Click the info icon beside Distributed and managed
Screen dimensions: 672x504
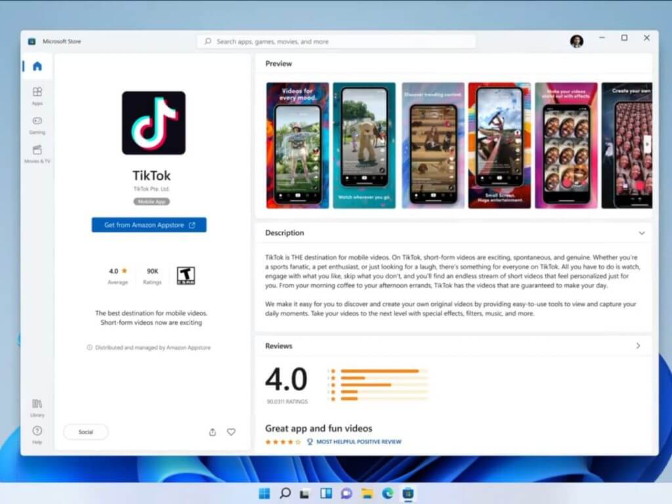[x=89, y=348]
